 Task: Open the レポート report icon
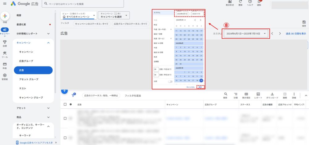258,94
